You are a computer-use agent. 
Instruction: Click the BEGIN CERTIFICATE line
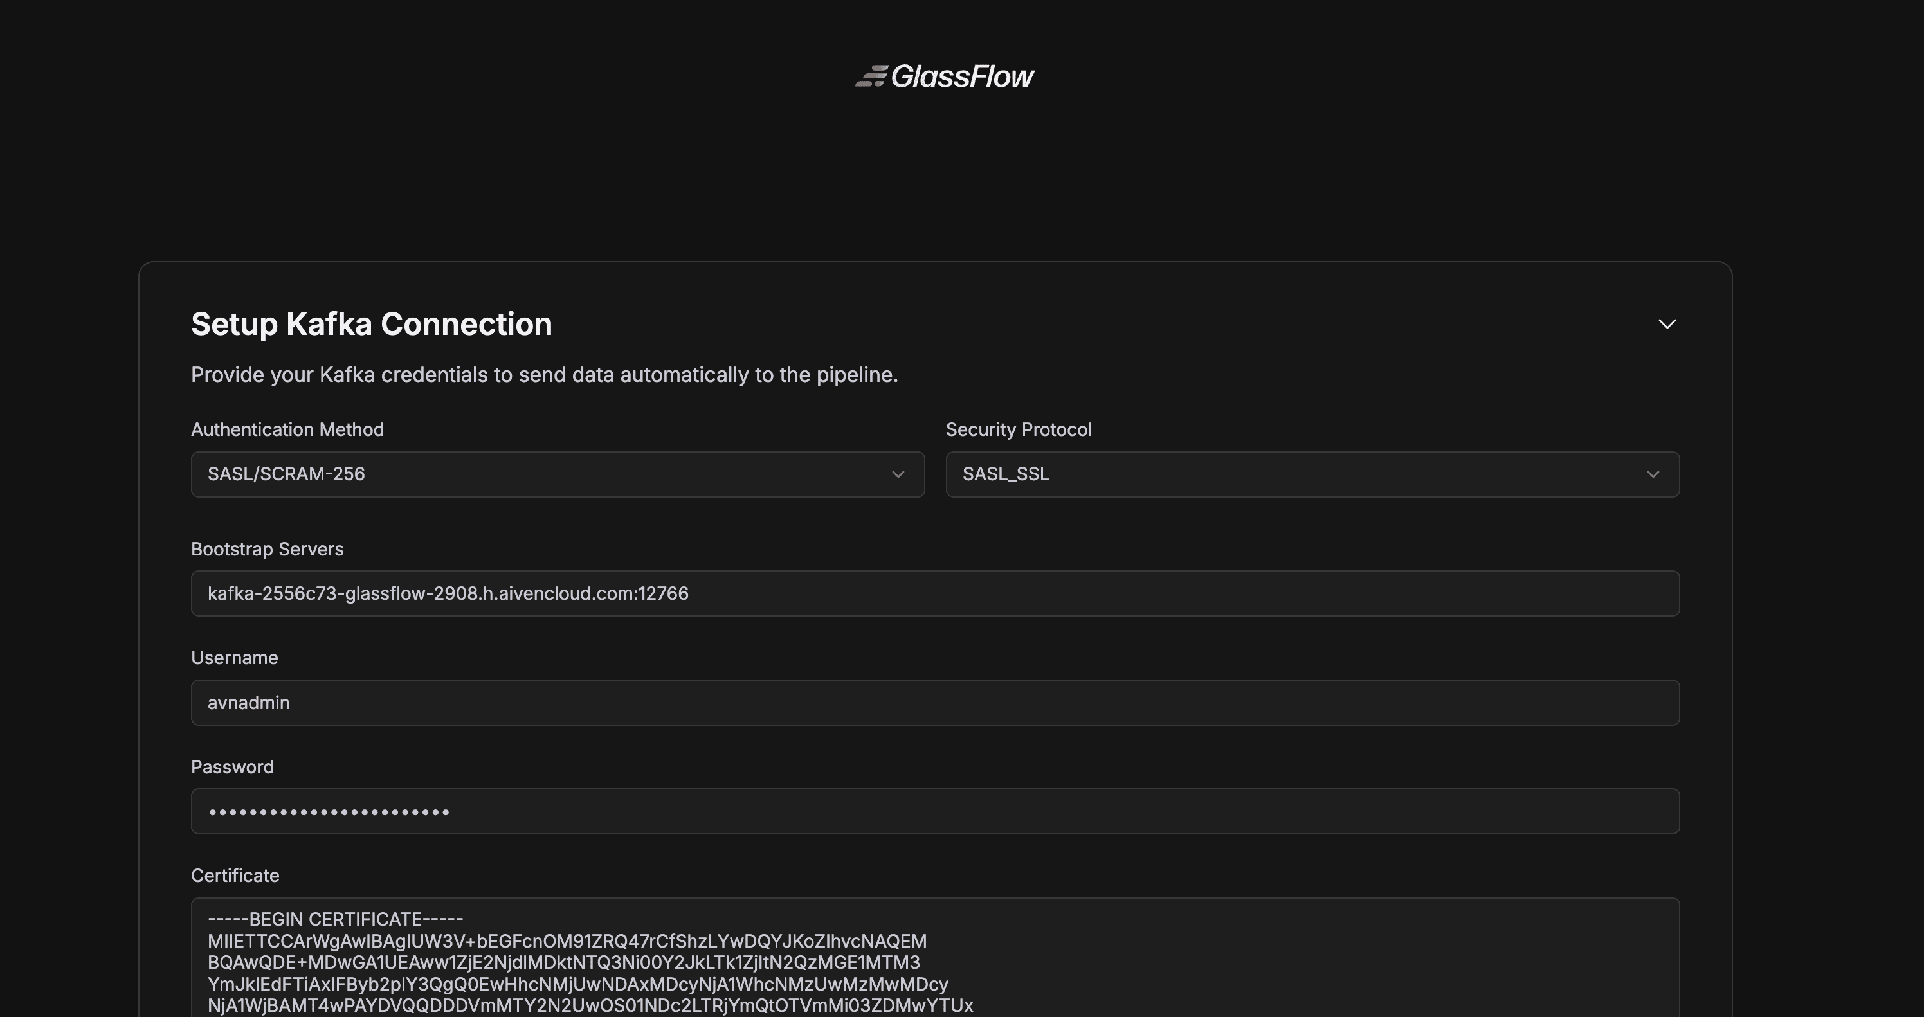(336, 919)
